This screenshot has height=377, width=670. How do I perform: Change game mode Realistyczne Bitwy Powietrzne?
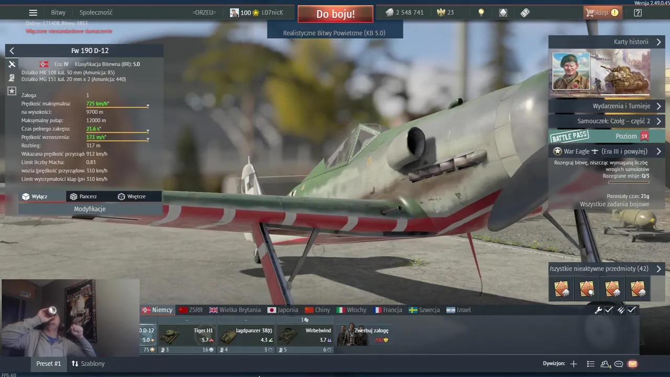334,32
